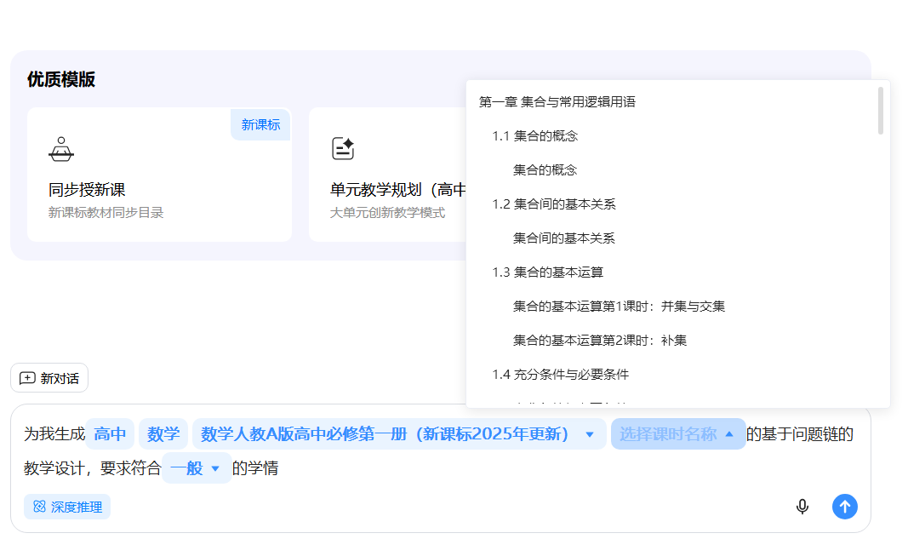The height and width of the screenshot is (539, 908).
Task: Click the microphone icon in the input bar
Action: tap(802, 506)
